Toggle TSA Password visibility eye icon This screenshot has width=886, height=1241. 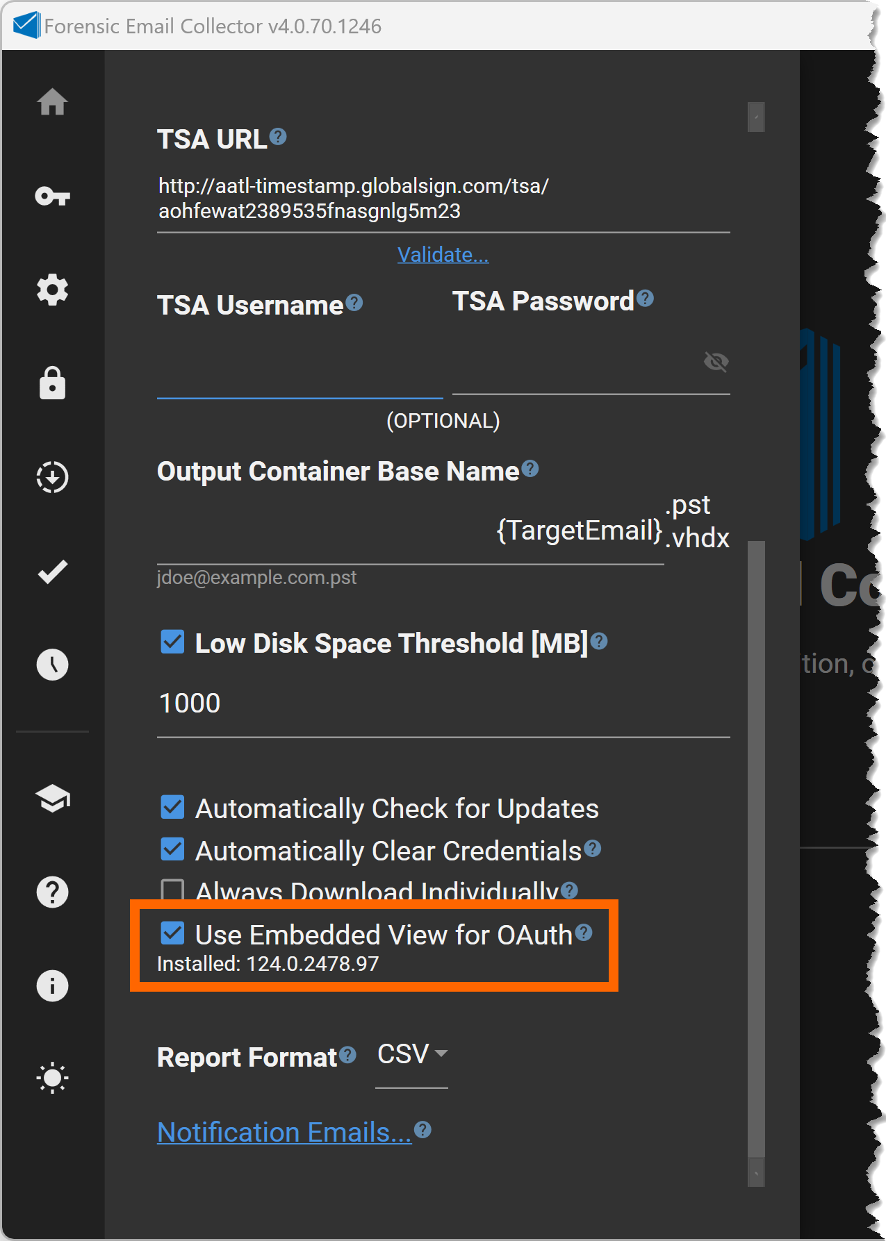coord(716,361)
